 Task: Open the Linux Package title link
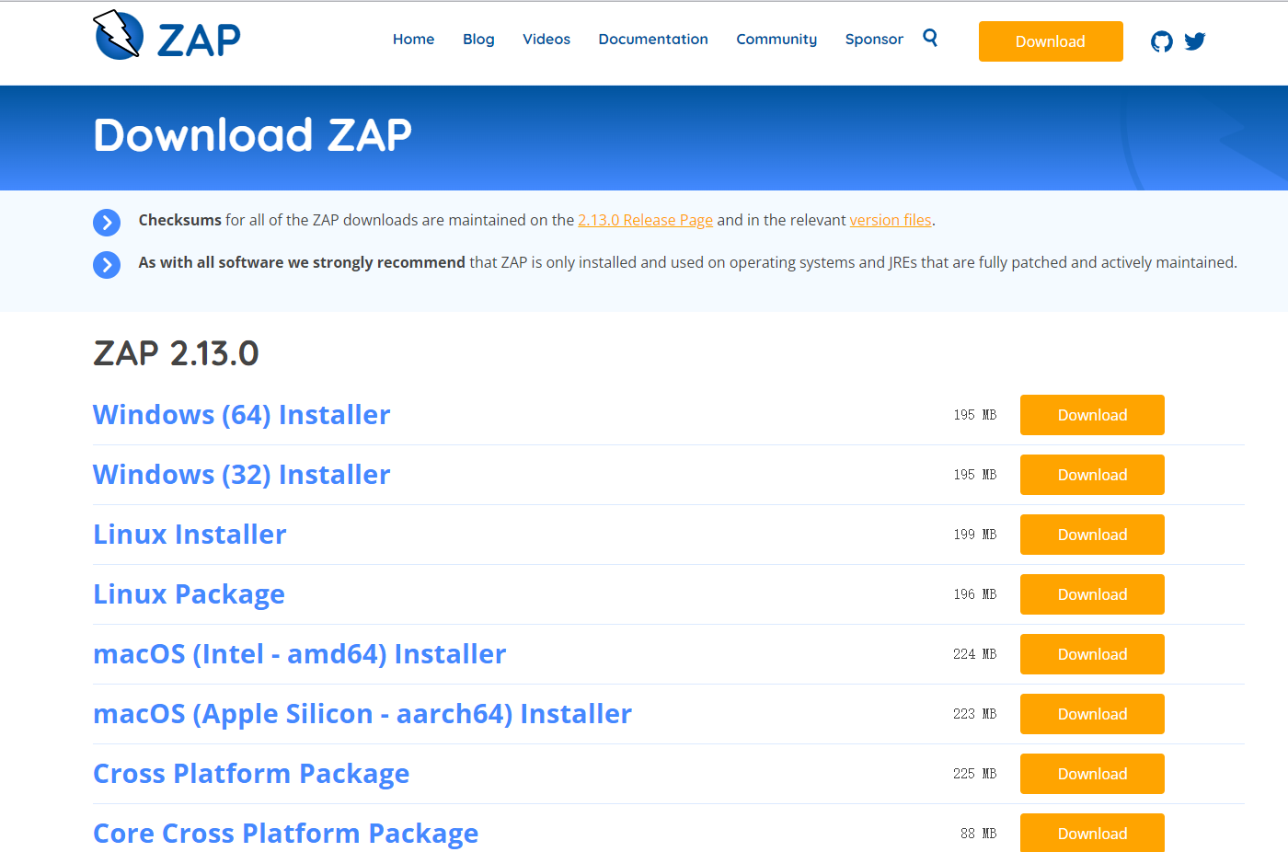[x=189, y=594]
